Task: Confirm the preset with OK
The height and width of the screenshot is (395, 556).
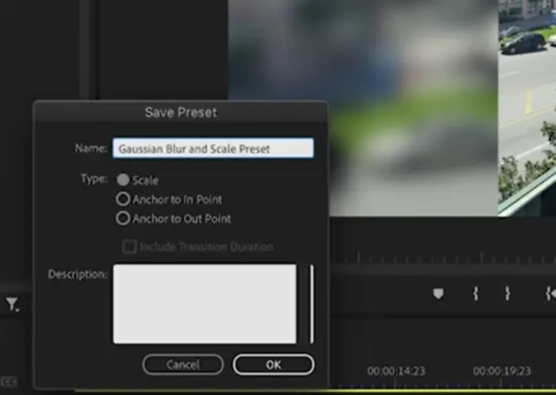Action: tap(274, 364)
